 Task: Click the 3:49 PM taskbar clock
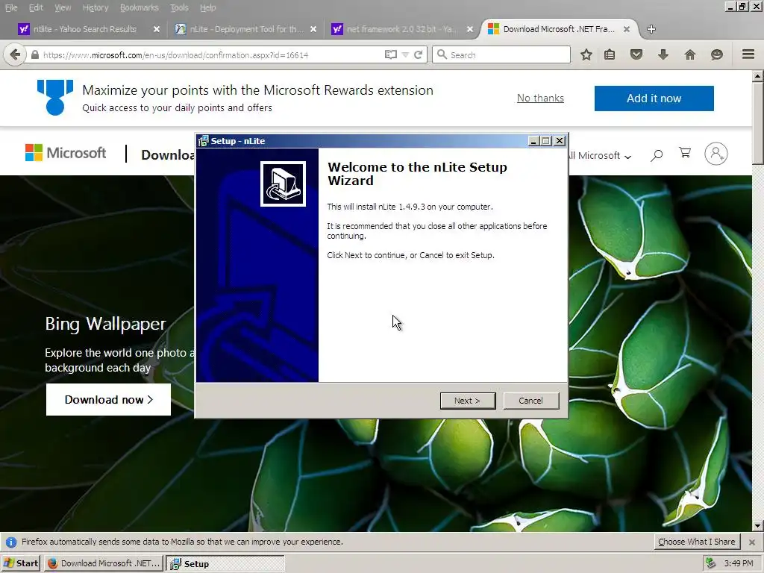pos(739,563)
